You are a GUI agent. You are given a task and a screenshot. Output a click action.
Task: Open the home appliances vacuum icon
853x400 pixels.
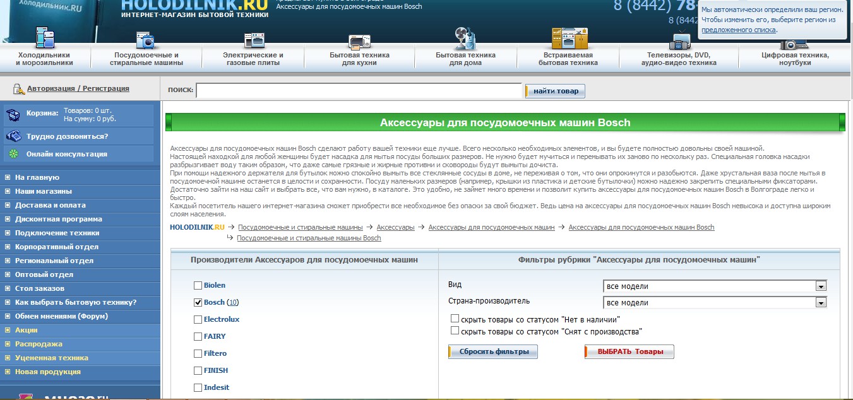466,38
